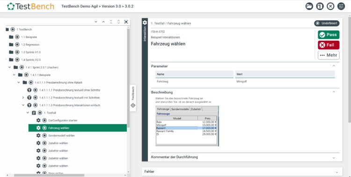Open the project folder icon in header
The height and width of the screenshot is (177, 351).
(x=309, y=6)
